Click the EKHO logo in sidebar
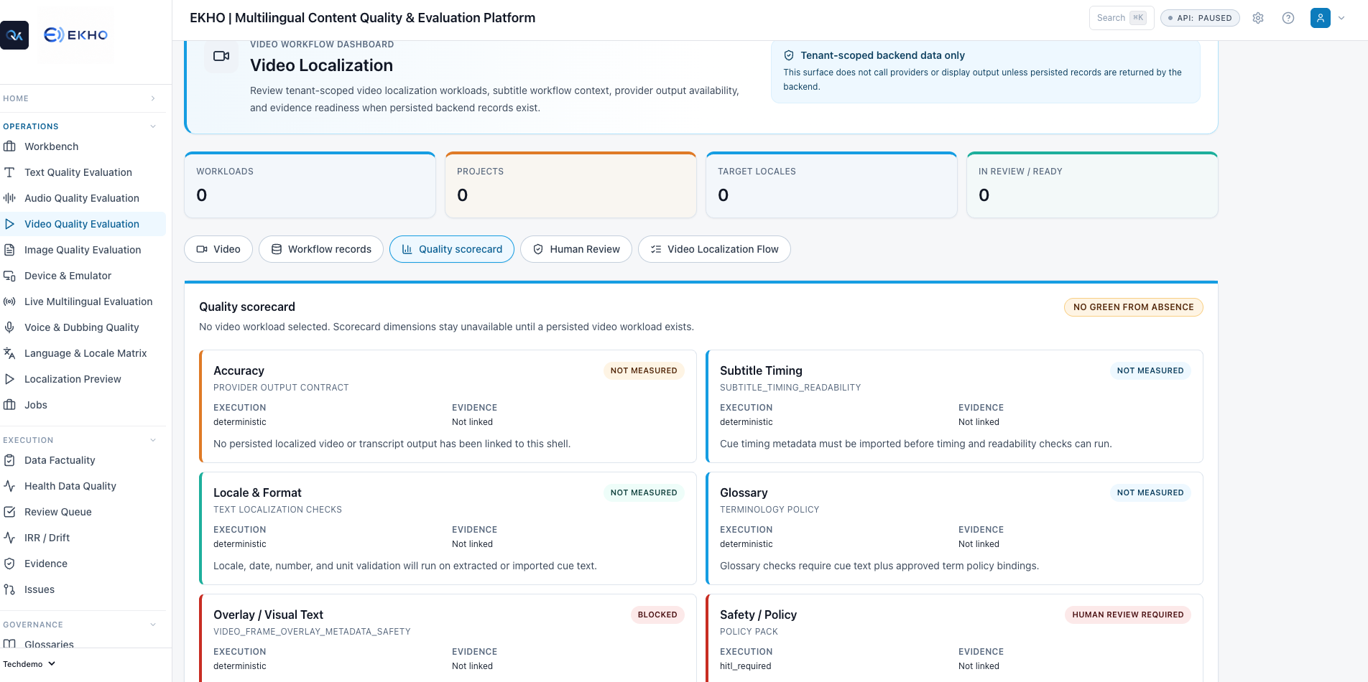 coord(75,34)
